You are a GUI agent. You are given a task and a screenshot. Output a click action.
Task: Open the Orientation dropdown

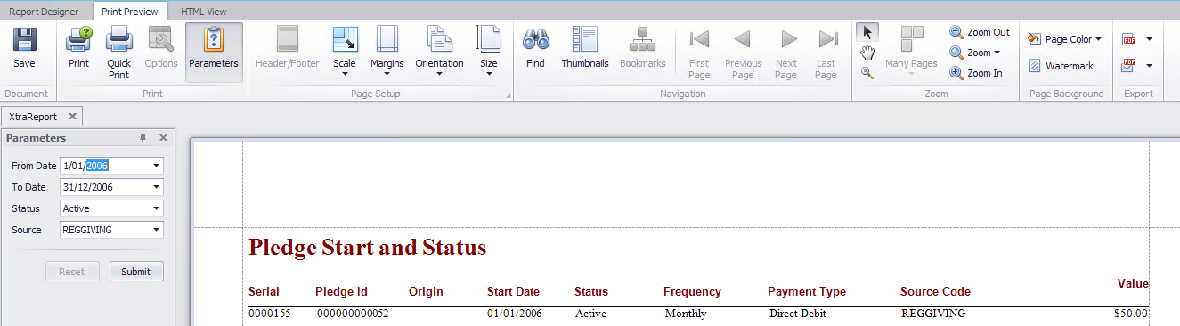click(x=439, y=52)
